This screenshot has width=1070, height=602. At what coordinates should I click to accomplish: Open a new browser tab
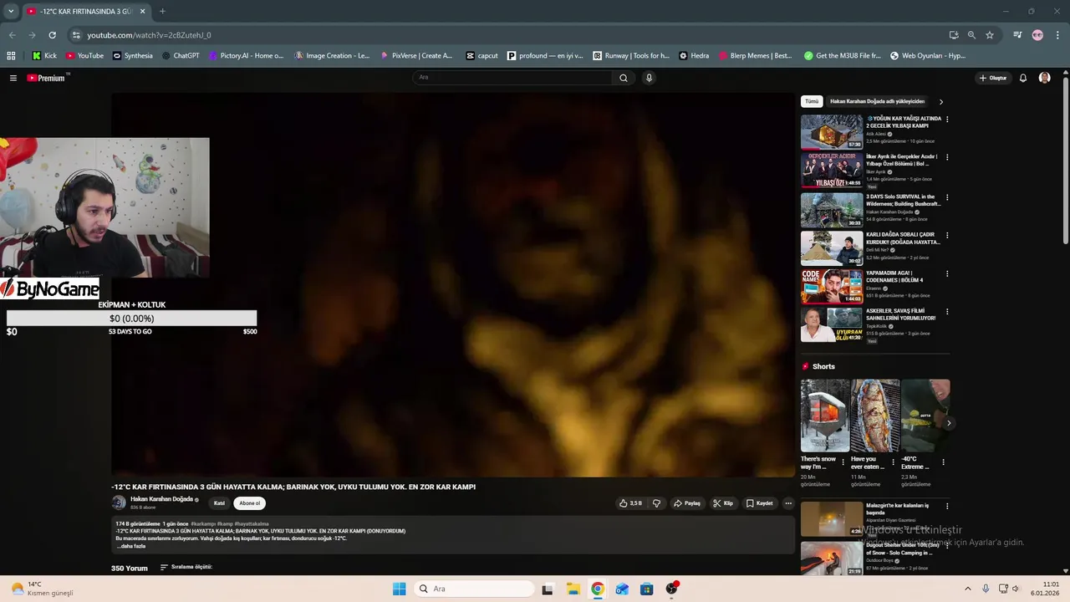162,11
